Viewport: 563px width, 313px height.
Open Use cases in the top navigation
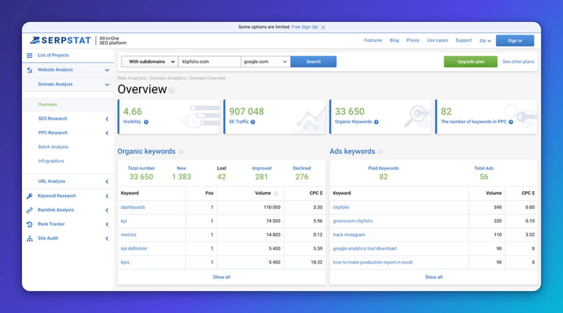tap(437, 40)
